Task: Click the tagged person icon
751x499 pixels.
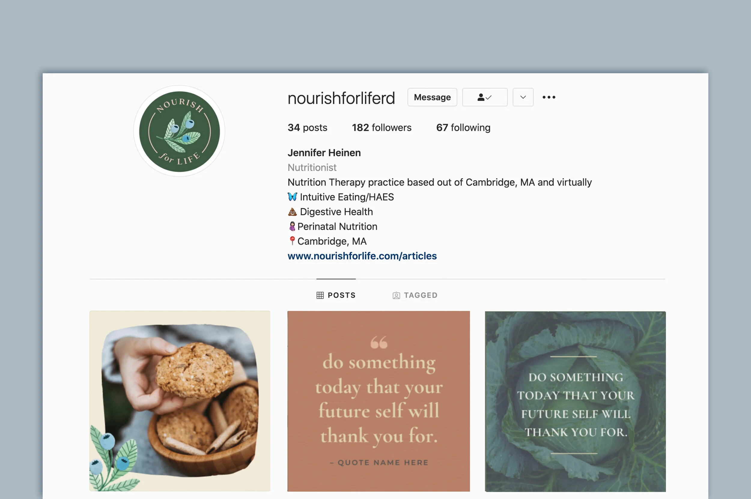Action: pos(396,296)
